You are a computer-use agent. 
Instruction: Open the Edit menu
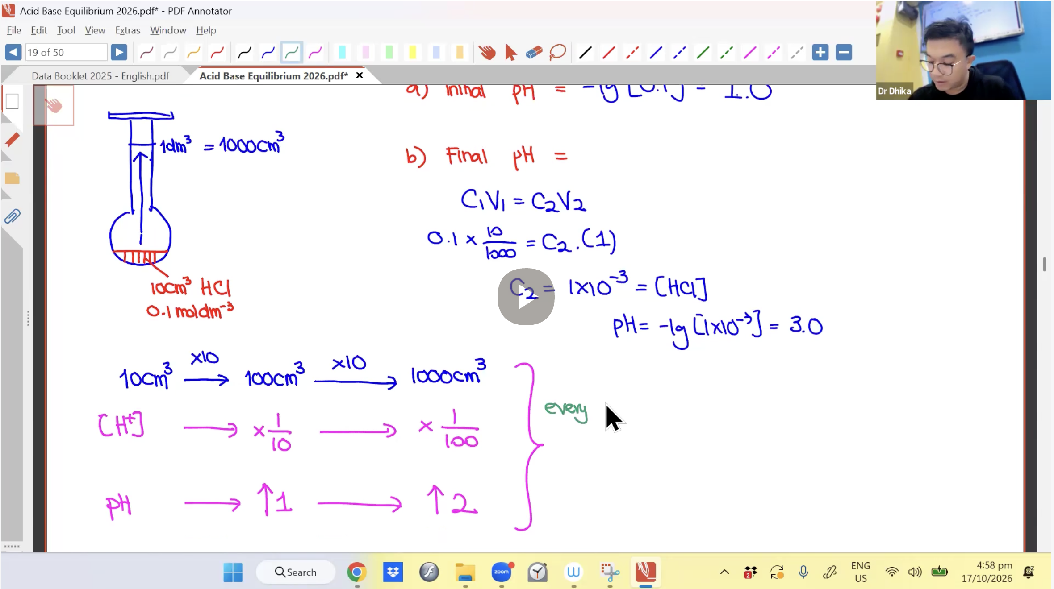(39, 30)
